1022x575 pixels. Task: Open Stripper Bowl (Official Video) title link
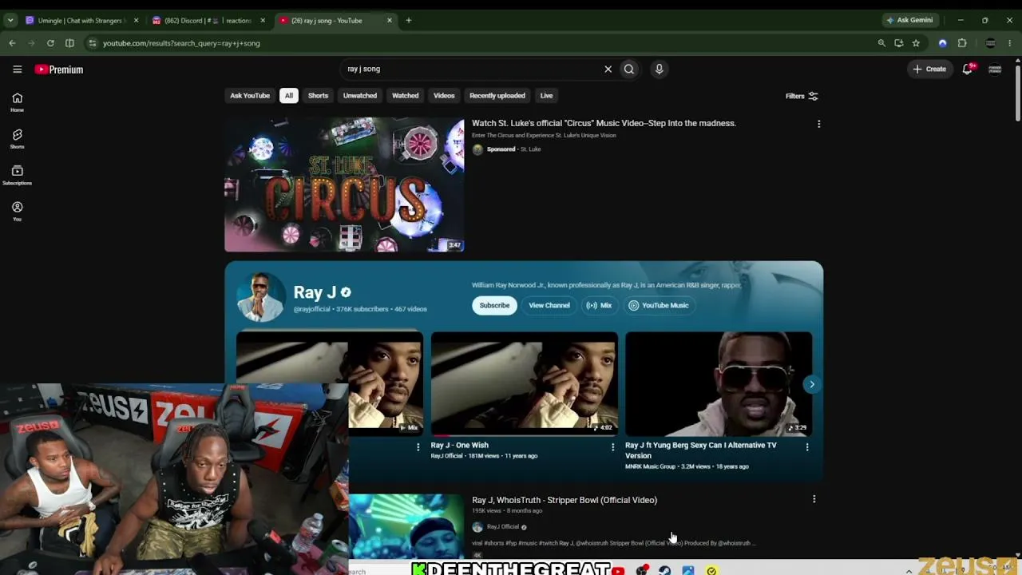tap(564, 500)
